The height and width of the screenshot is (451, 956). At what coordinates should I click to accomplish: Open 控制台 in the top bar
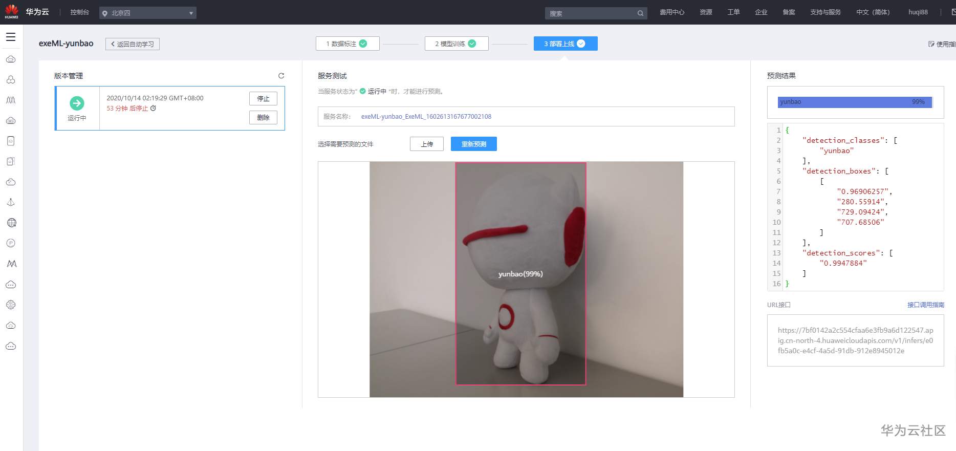(80, 12)
